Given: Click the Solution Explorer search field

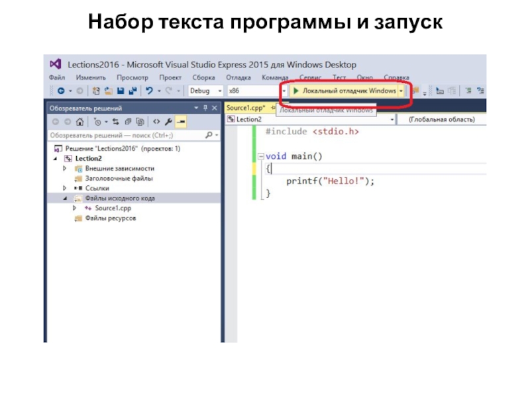Looking at the screenshot, I should point(126,135).
